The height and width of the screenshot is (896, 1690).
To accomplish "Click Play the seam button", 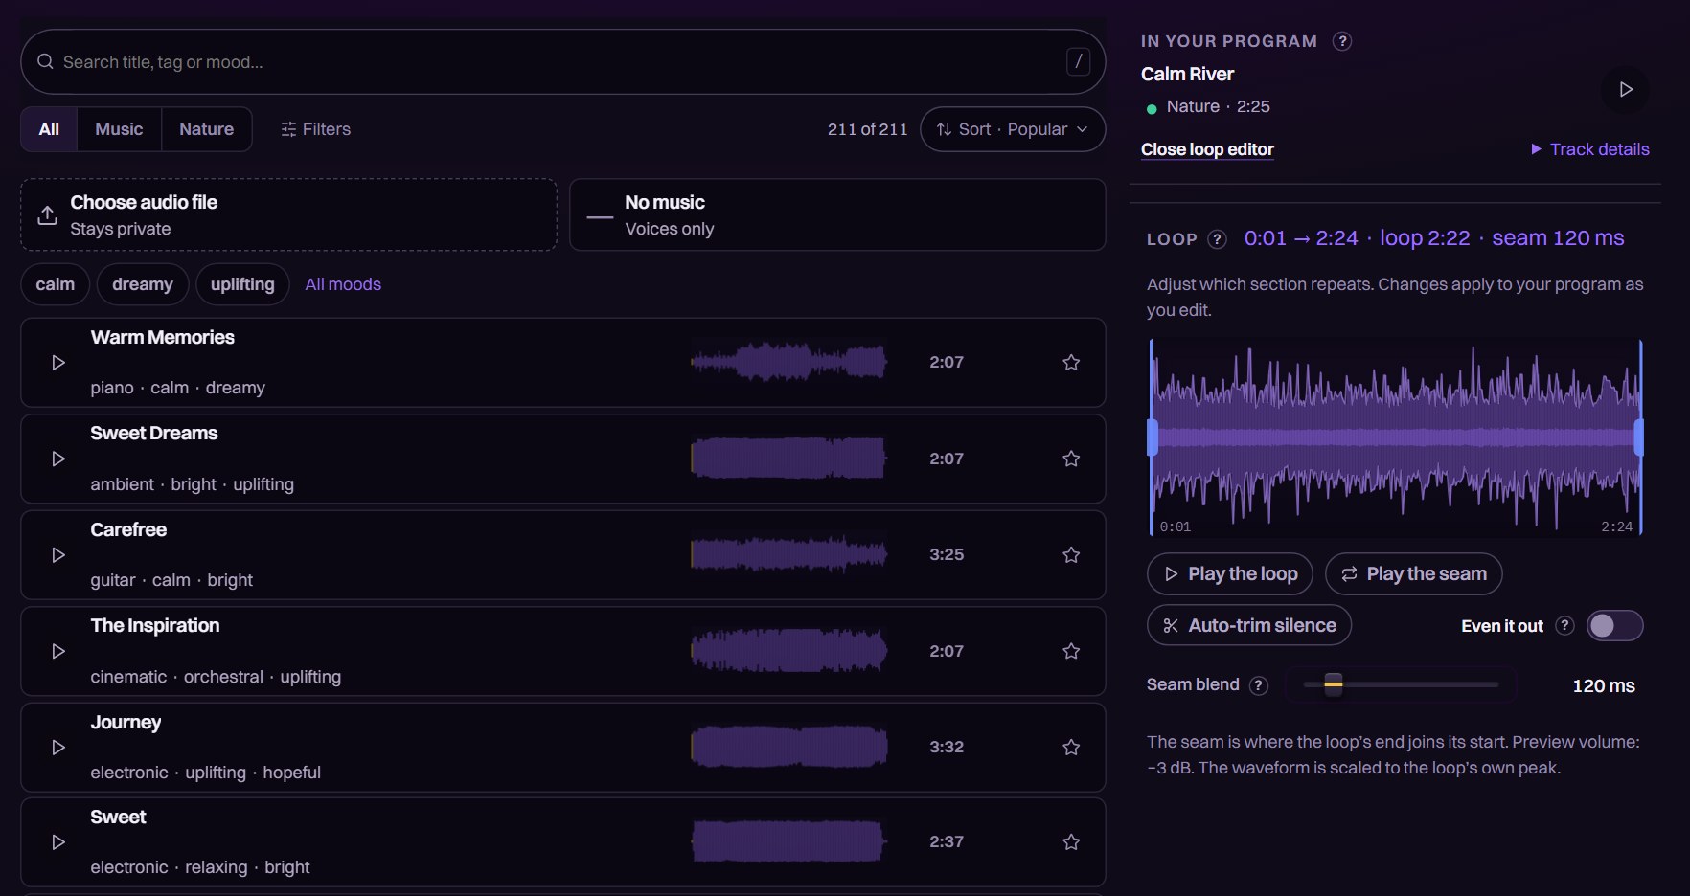I will pos(1413,574).
